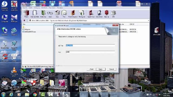Open Google Chrome from the taskbar
This screenshot has height=97, width=173.
(x=35, y=95)
